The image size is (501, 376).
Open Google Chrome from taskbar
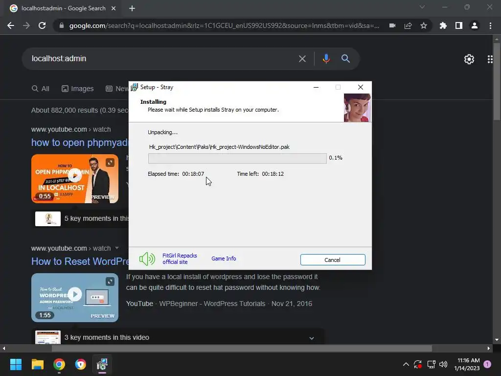pyautogui.click(x=59, y=364)
